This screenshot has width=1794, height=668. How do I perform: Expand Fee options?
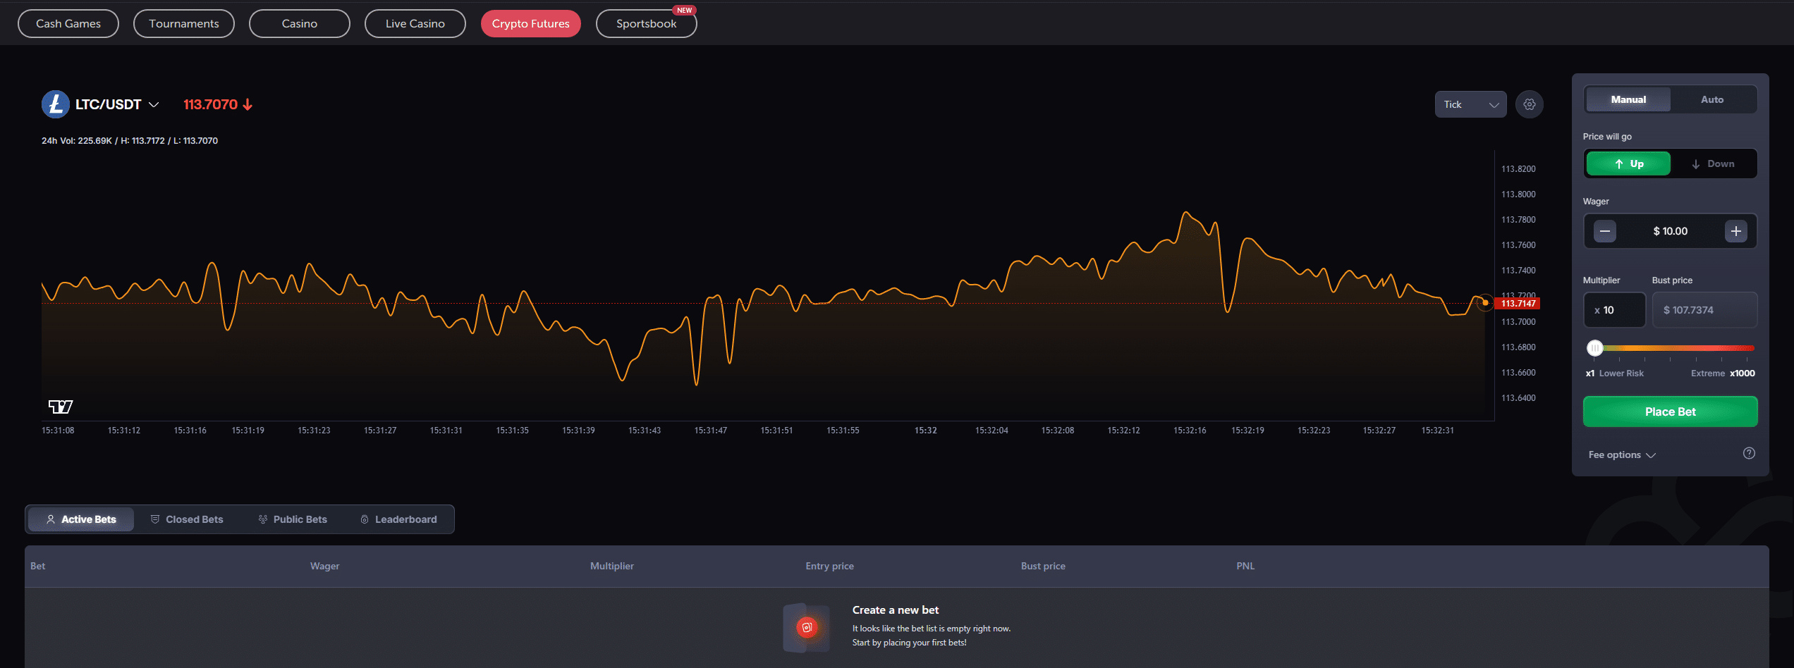(x=1621, y=454)
